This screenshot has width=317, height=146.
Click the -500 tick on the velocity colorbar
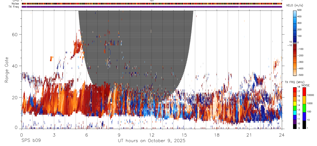pyautogui.click(x=301, y=75)
